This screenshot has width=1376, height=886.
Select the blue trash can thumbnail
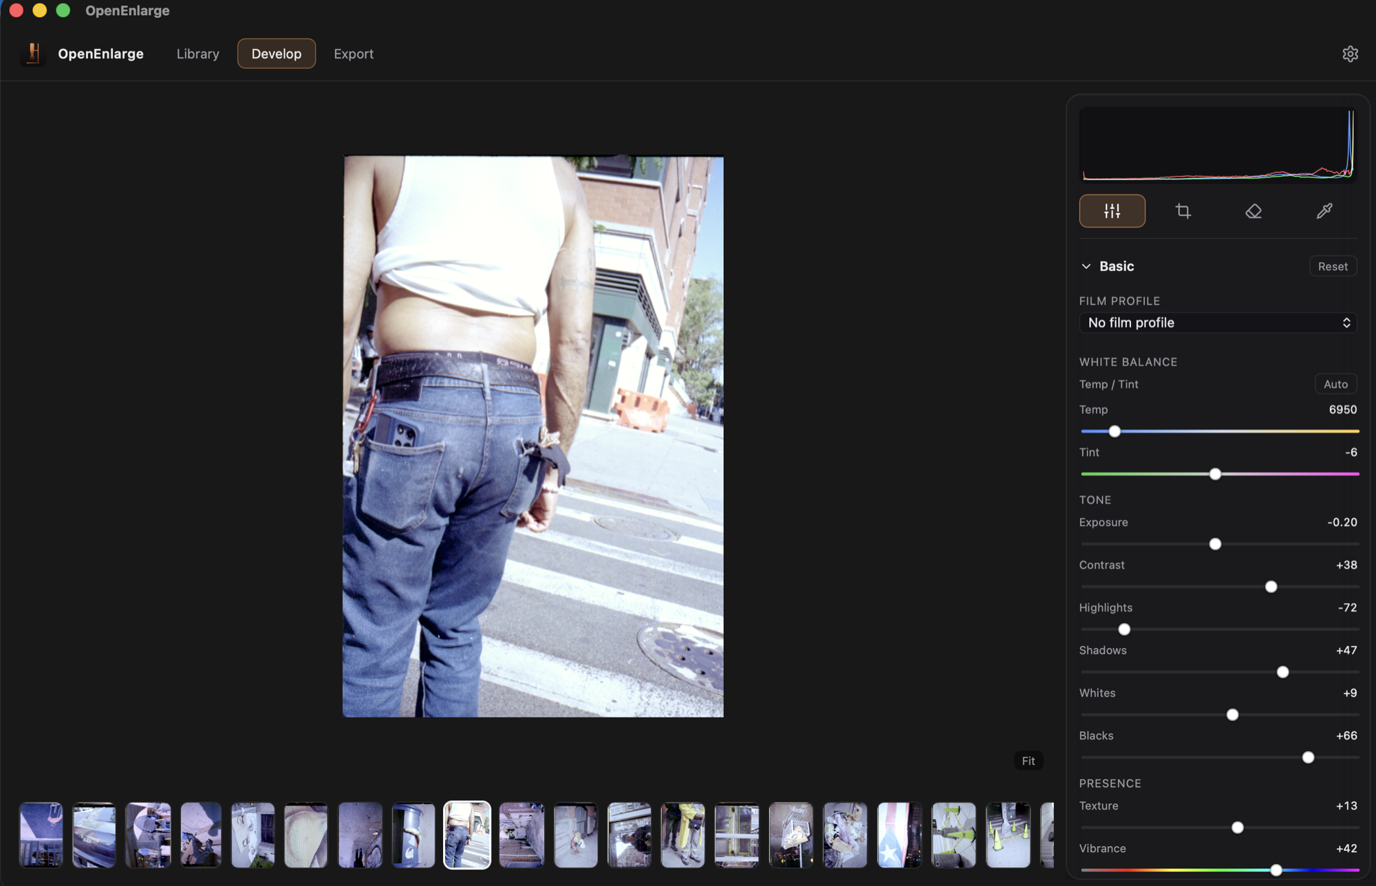(x=413, y=835)
